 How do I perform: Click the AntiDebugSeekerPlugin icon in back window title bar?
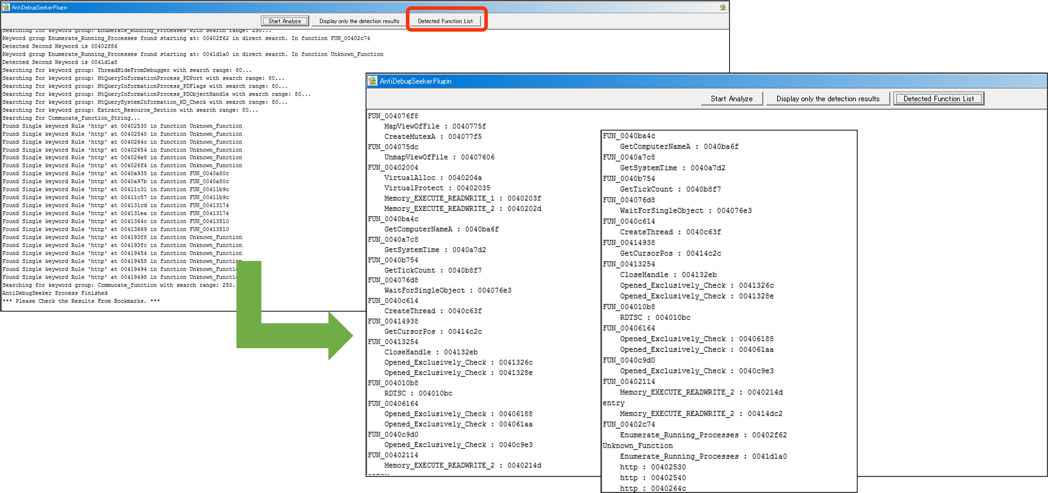coord(6,7)
